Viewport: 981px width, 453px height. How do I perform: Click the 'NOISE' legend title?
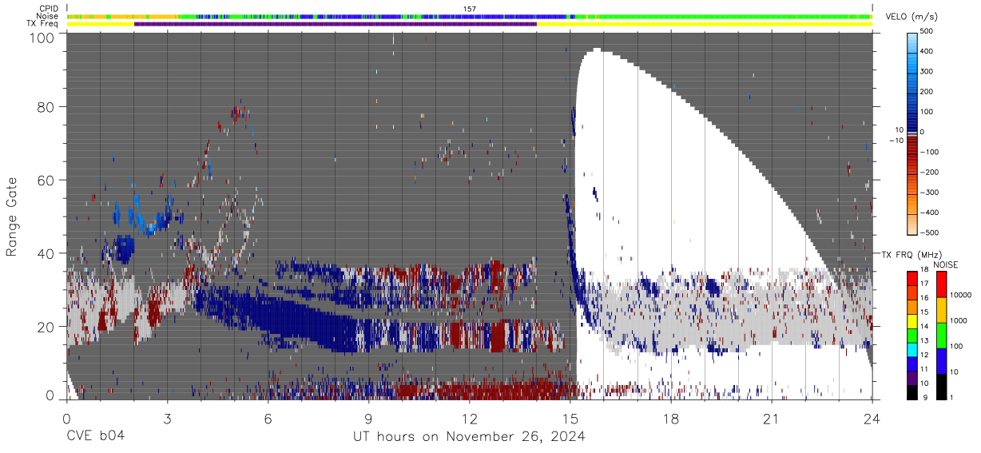(946, 264)
